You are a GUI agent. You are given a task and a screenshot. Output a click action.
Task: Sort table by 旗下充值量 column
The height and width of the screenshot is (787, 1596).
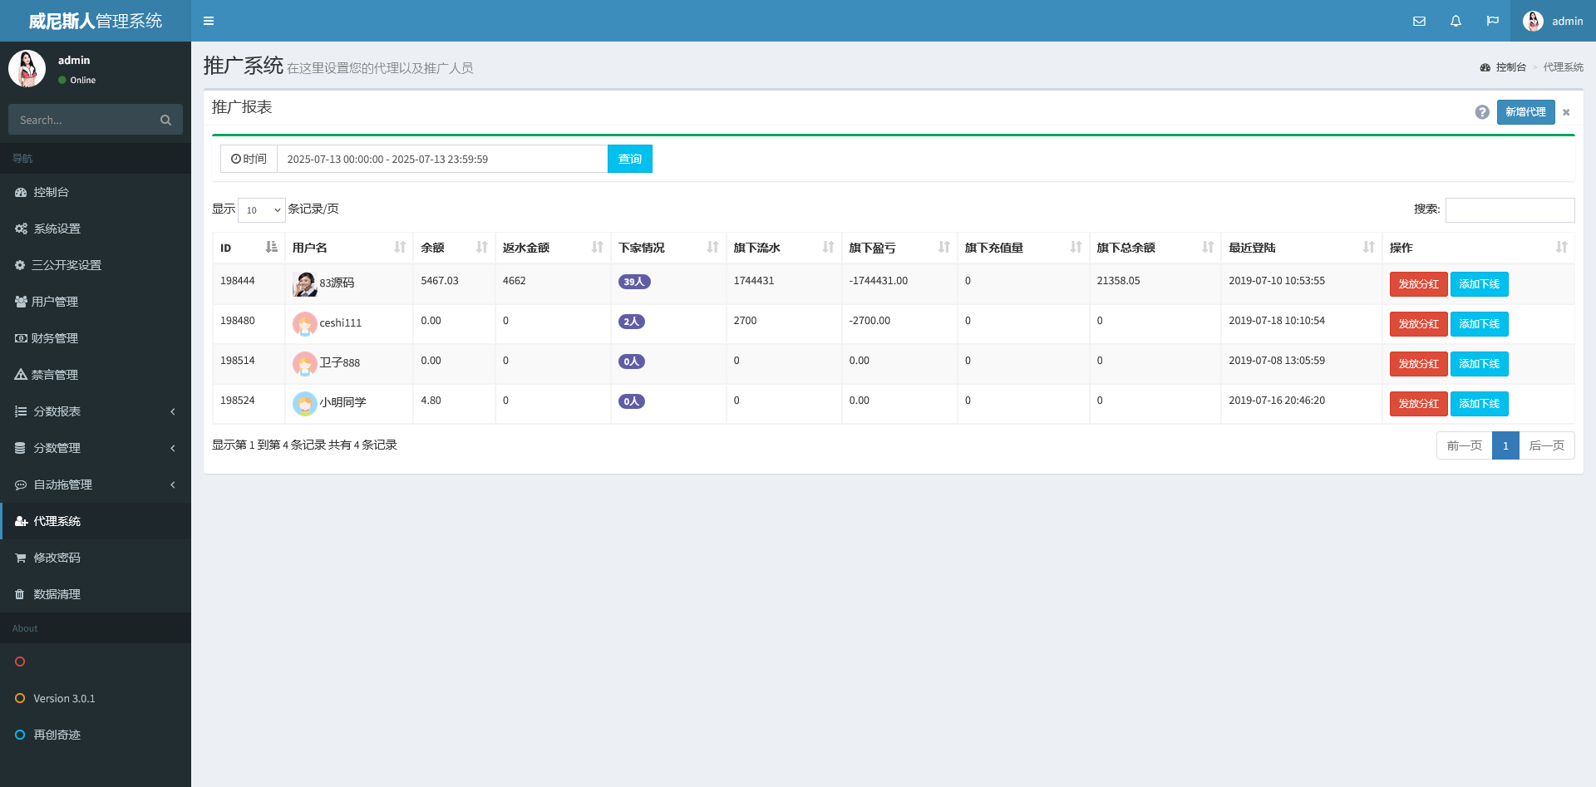[x=1023, y=248]
